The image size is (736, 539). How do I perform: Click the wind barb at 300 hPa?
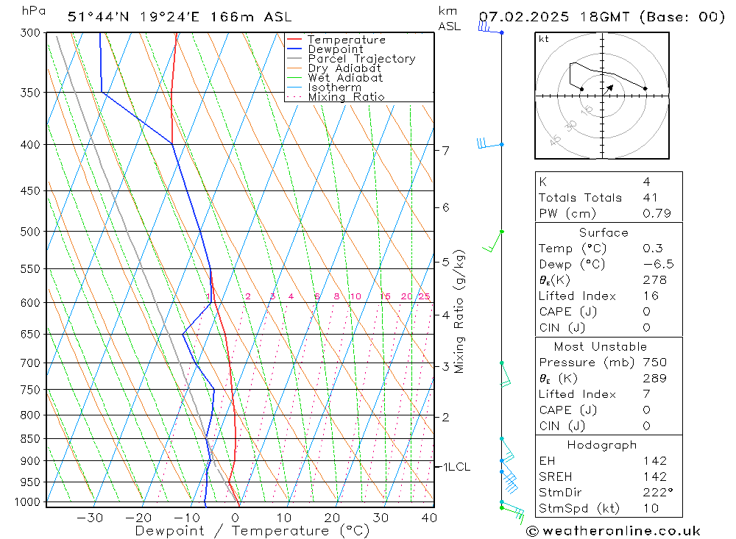490,29
